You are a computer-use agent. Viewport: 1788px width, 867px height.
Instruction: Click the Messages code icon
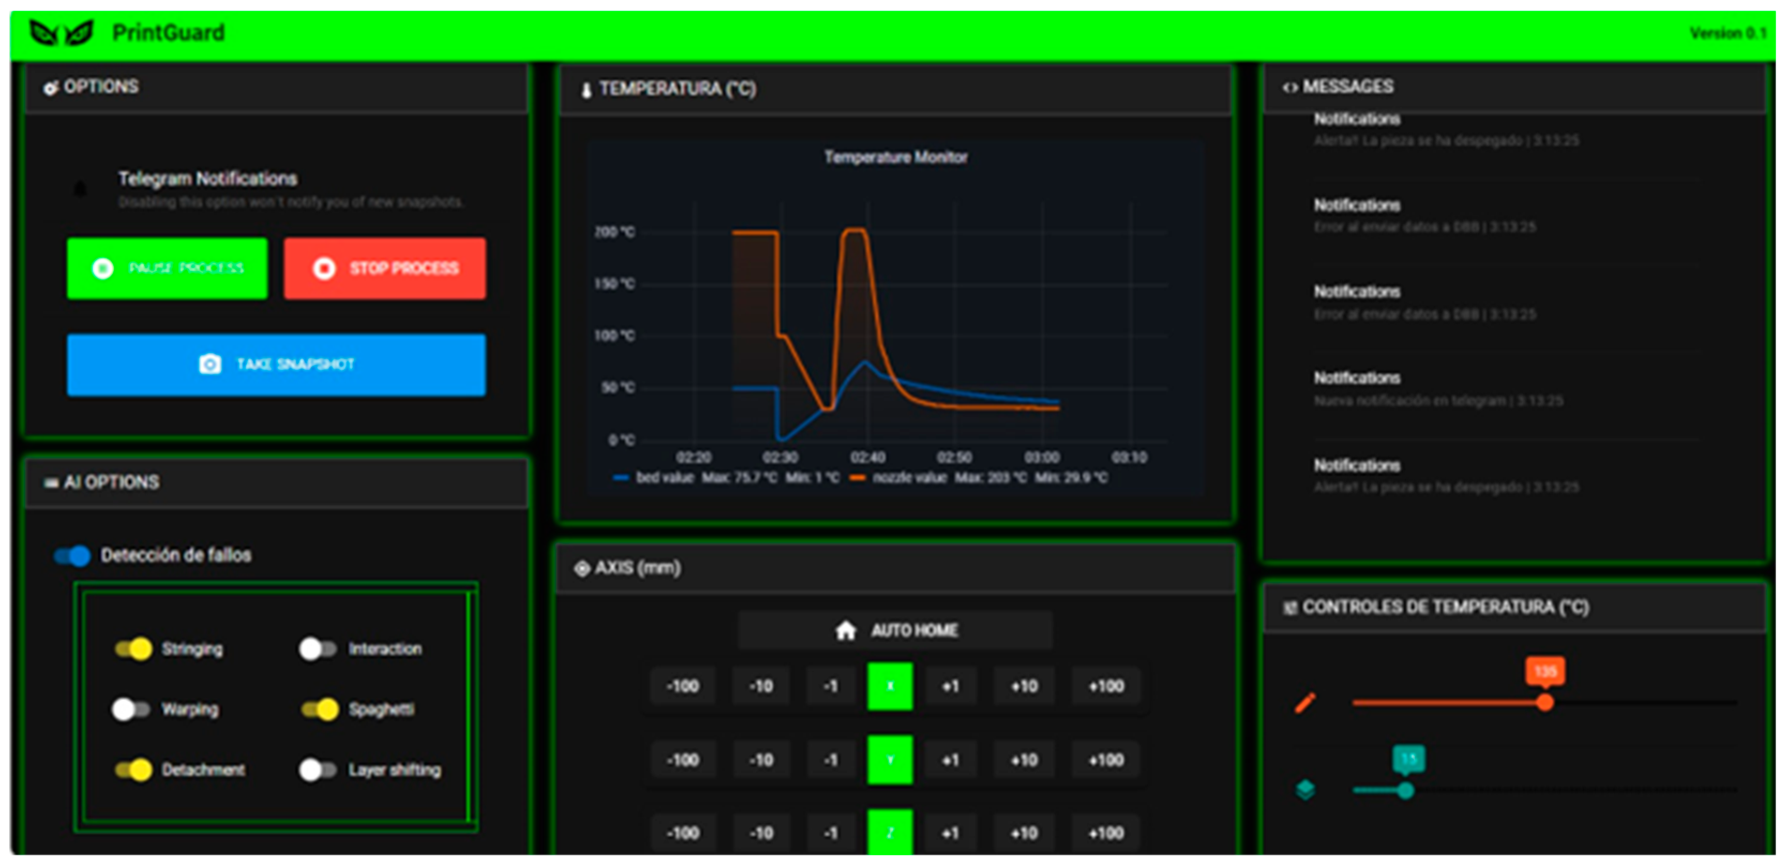coord(1289,87)
